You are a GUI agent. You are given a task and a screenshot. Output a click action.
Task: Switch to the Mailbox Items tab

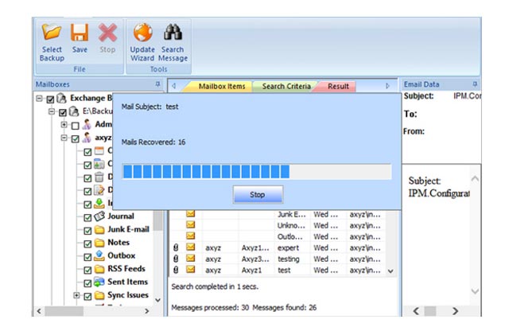222,86
